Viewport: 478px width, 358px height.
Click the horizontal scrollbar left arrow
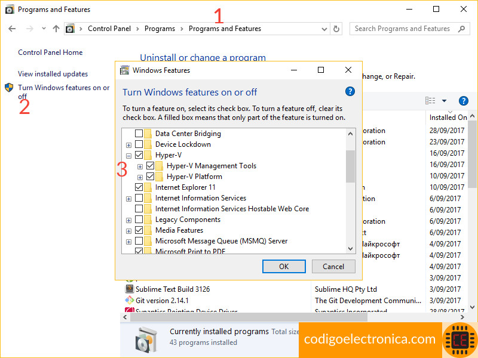coord(125,317)
